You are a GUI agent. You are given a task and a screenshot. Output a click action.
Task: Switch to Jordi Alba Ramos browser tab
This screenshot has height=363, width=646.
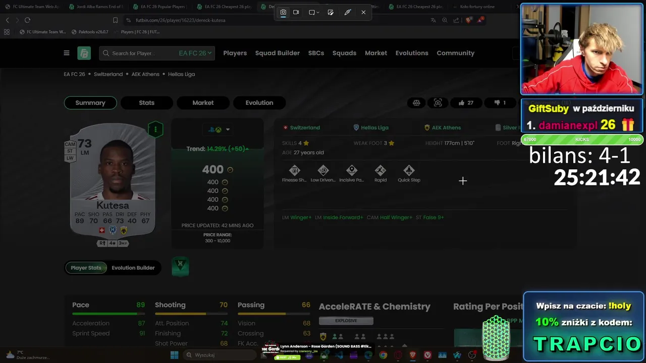(x=95, y=7)
